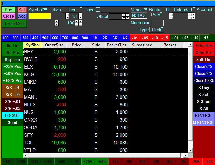Open the Tif Extended dropdown
This screenshot has width=215, height=165.
point(183,10)
